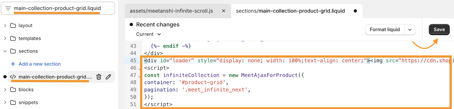Click container: '#product-grid' code line
Screen dimensions: 454x109
186,82
